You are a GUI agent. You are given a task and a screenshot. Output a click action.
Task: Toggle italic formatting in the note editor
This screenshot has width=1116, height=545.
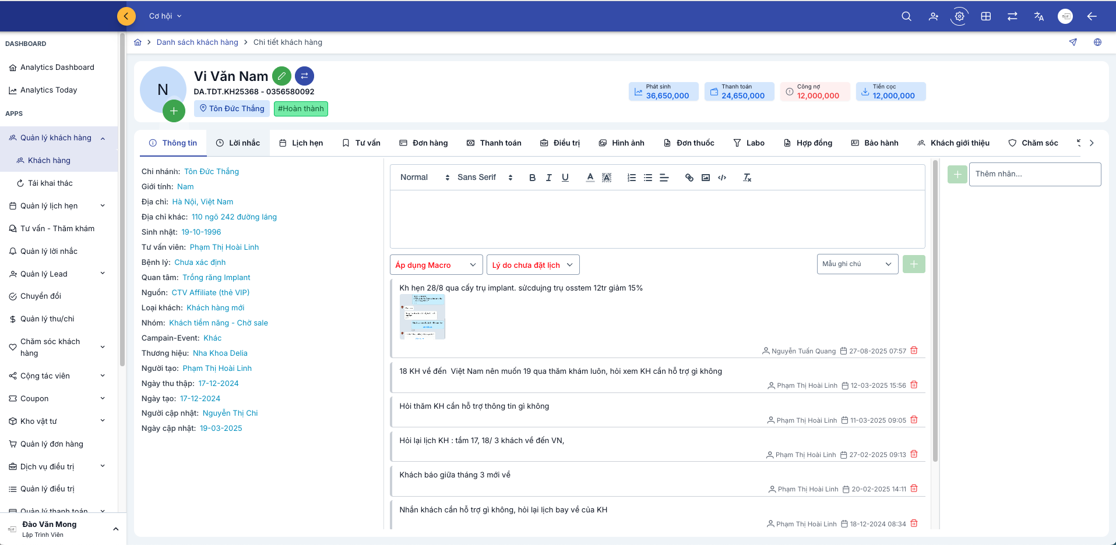point(548,178)
